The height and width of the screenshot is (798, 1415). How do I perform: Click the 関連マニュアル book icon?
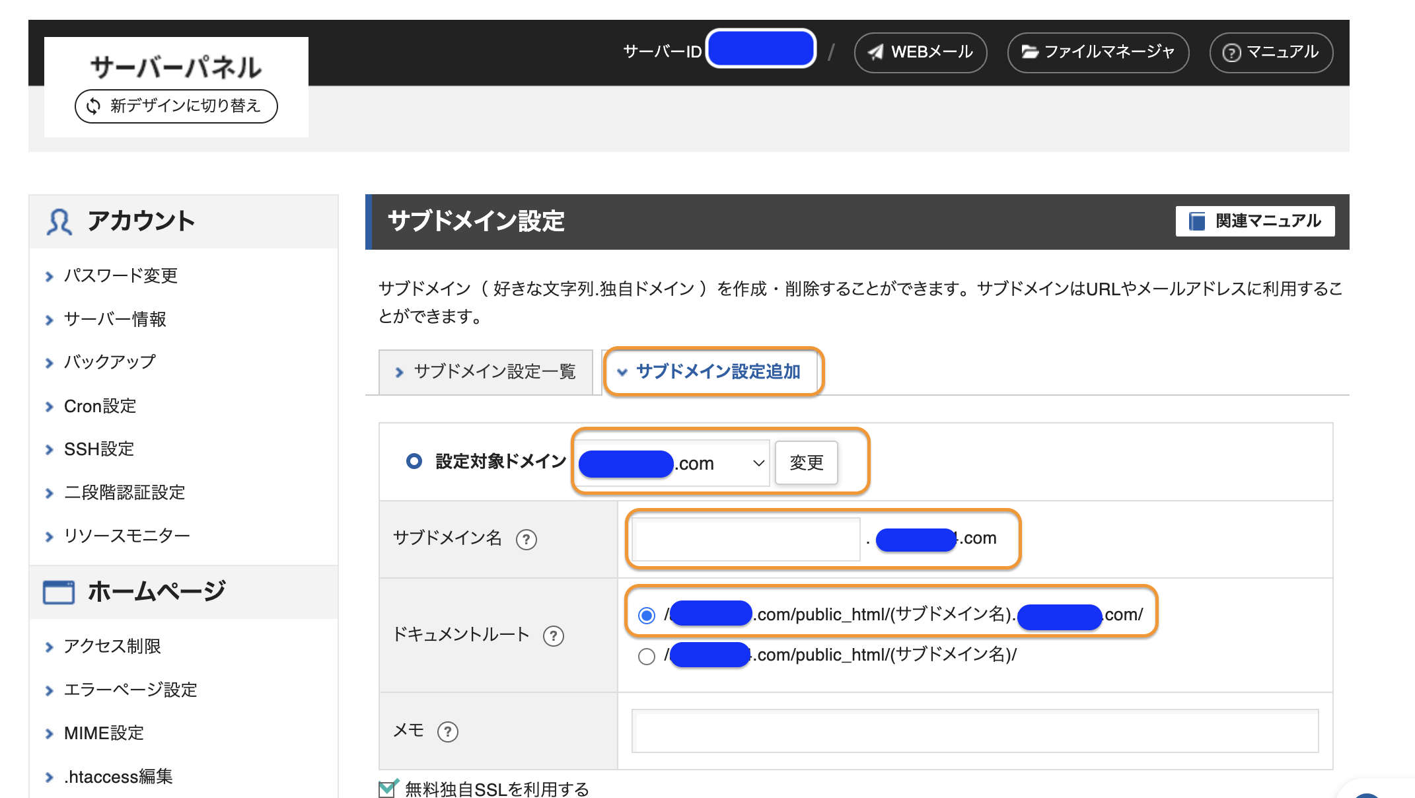(x=1196, y=221)
